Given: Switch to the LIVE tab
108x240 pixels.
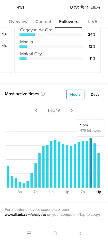Looking at the screenshot, I should coord(92,22).
